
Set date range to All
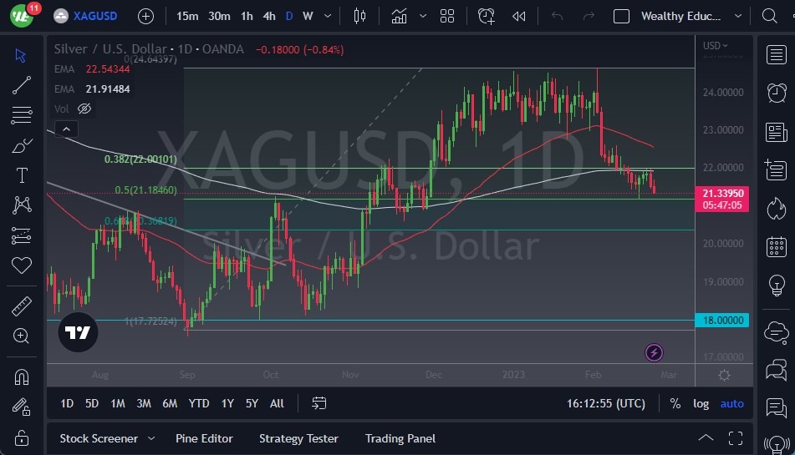pos(277,403)
